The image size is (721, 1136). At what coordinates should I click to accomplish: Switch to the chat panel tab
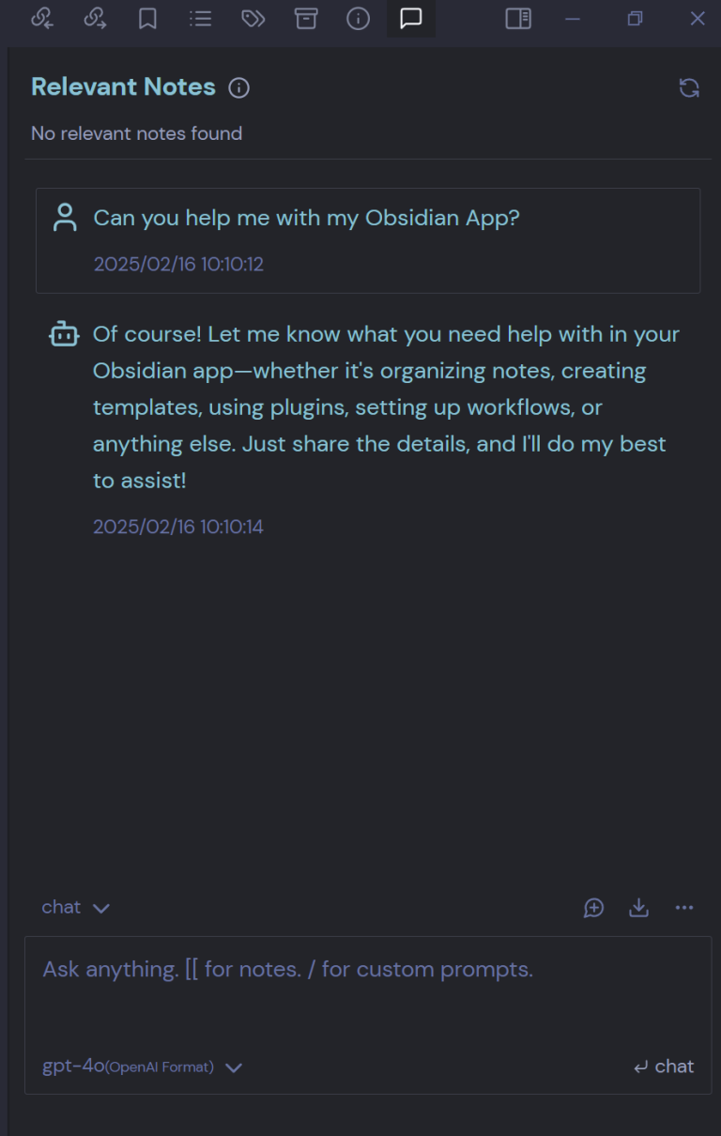(410, 18)
